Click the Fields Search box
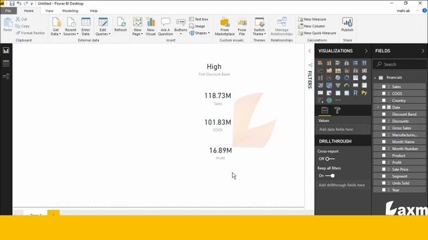428x240 pixels. point(399,64)
